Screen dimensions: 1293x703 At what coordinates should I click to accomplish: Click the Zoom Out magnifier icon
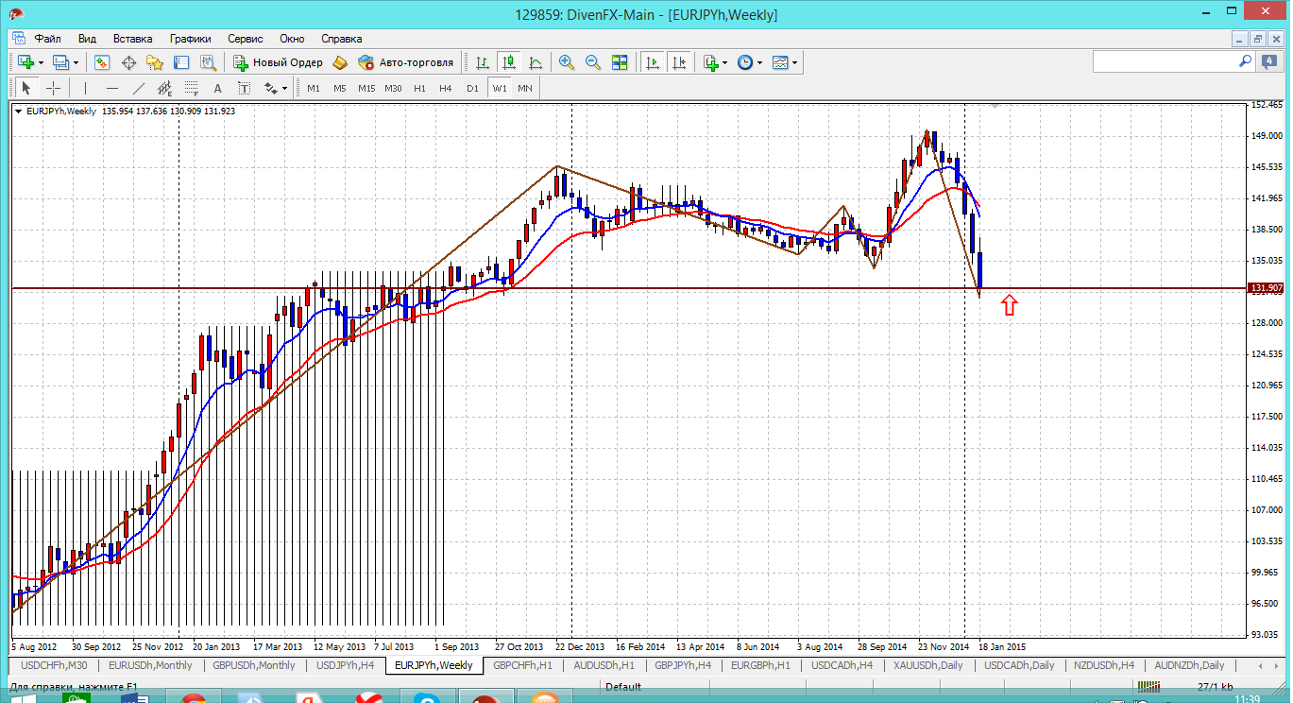pyautogui.click(x=593, y=62)
